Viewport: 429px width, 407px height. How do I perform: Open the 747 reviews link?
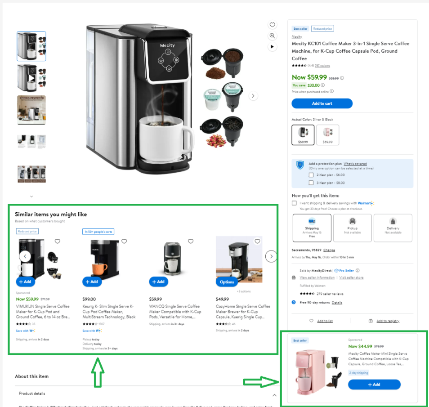[322, 66]
